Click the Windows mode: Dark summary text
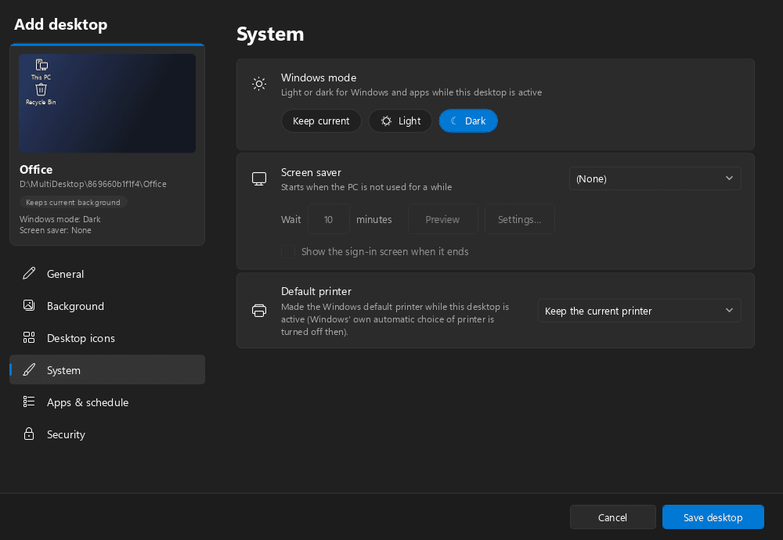This screenshot has height=540, width=783. point(60,219)
